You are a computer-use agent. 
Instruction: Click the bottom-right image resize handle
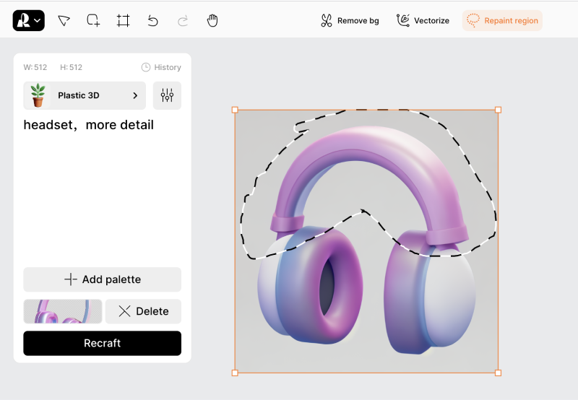(x=498, y=373)
